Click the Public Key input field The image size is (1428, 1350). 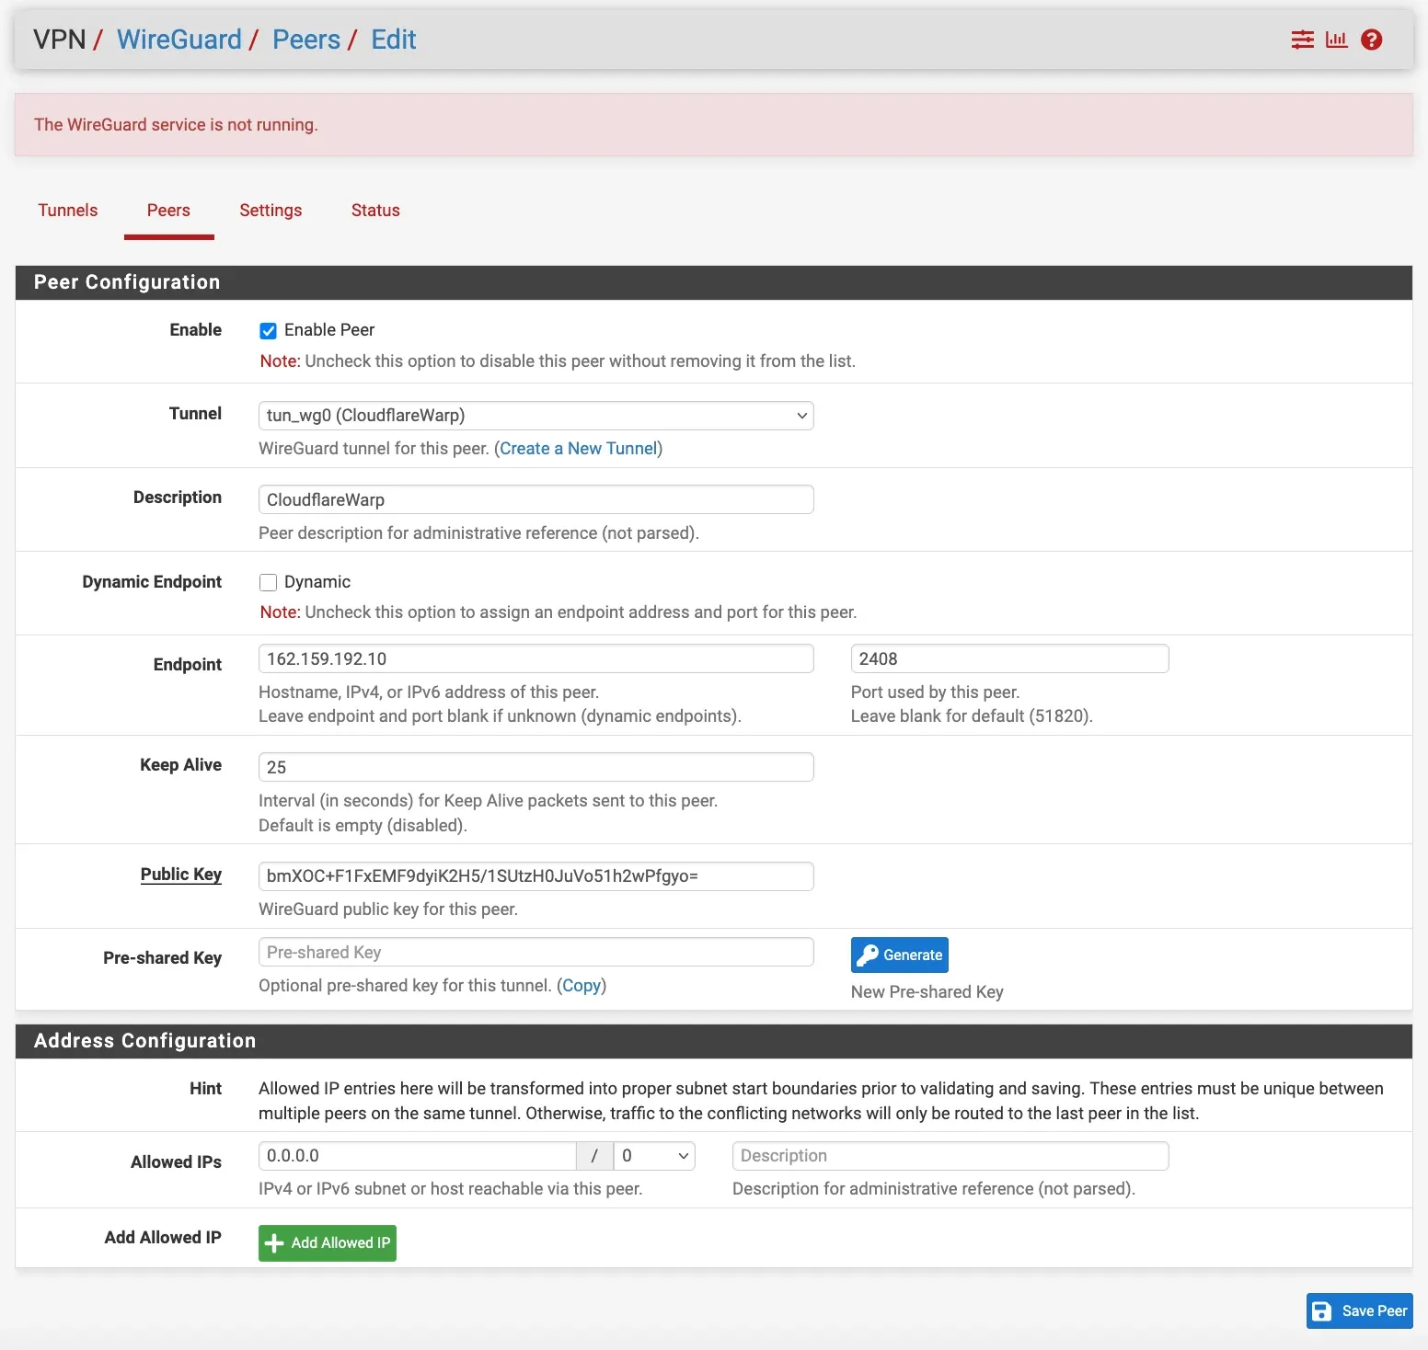click(536, 876)
